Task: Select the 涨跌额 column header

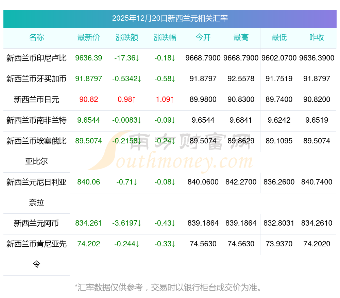Action: click(x=127, y=38)
